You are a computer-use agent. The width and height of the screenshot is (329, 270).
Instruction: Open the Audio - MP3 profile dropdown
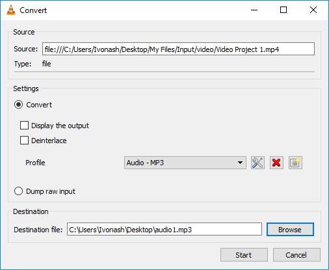[x=185, y=163]
